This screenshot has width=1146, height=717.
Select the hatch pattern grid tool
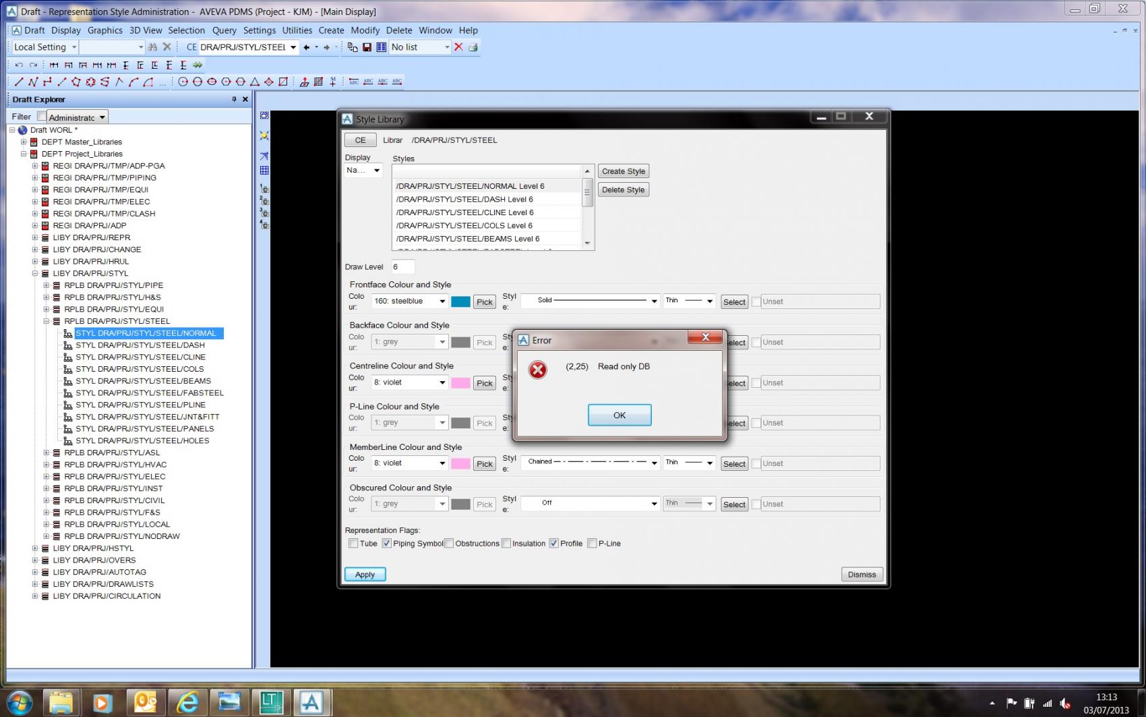pos(318,82)
